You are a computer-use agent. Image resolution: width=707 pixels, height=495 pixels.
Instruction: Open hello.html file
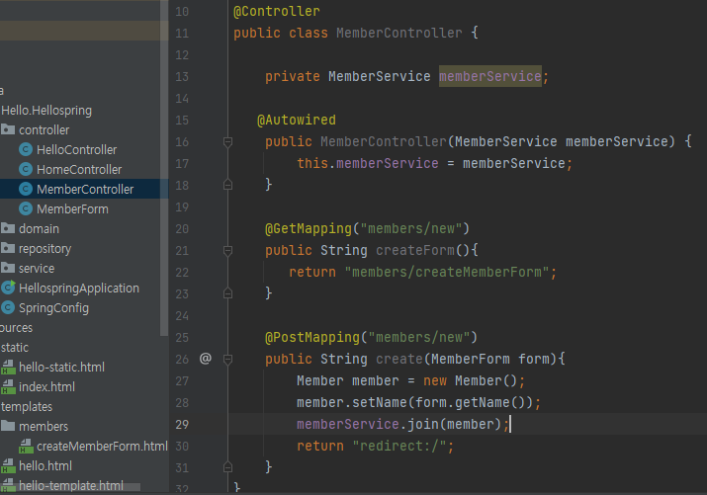(x=45, y=465)
